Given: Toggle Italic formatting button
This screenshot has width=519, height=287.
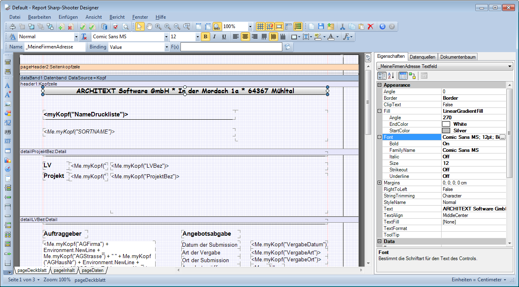Looking at the screenshot, I should click(215, 37).
